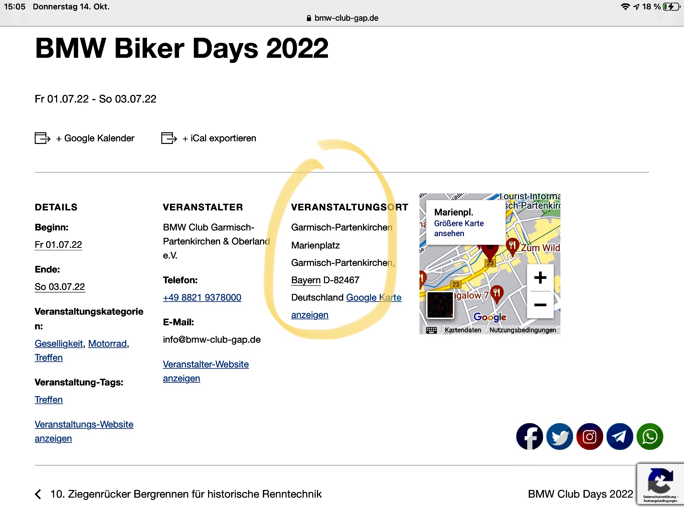Screen dimensions: 684x513
Task: Share event via Twitter icon
Action: 559,437
